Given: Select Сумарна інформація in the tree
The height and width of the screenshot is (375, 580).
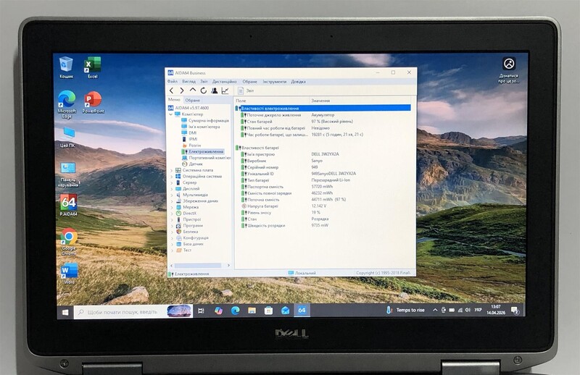Looking at the screenshot, I should [x=205, y=120].
